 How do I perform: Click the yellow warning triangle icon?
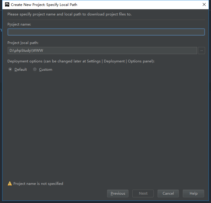tap(10, 183)
